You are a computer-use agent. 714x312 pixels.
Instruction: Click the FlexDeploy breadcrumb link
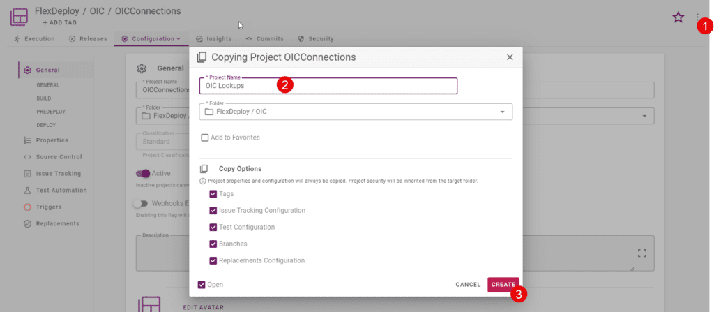pyautogui.click(x=57, y=11)
